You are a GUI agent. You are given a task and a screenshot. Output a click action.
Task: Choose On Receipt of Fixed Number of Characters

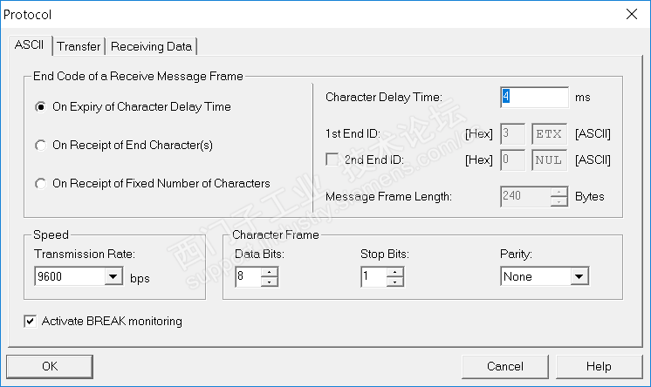click(x=40, y=183)
